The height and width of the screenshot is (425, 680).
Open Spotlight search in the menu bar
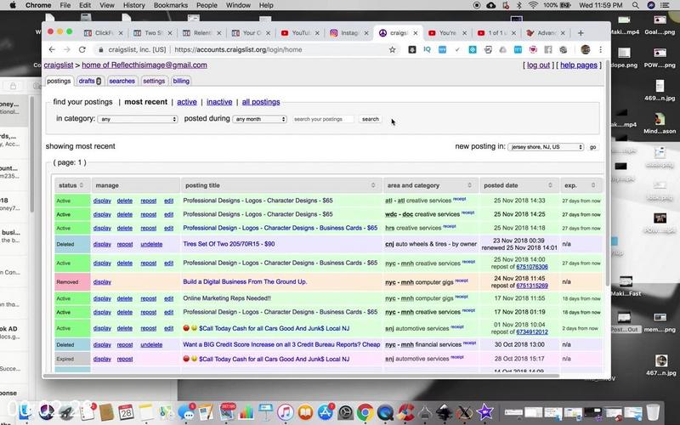(x=635, y=5)
